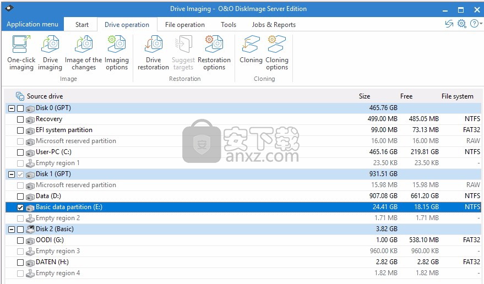Launch One-click imaging
This screenshot has width=484, height=284.
coord(21,52)
